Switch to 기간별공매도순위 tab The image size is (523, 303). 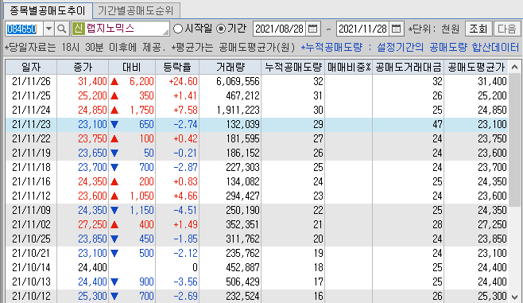click(x=136, y=10)
